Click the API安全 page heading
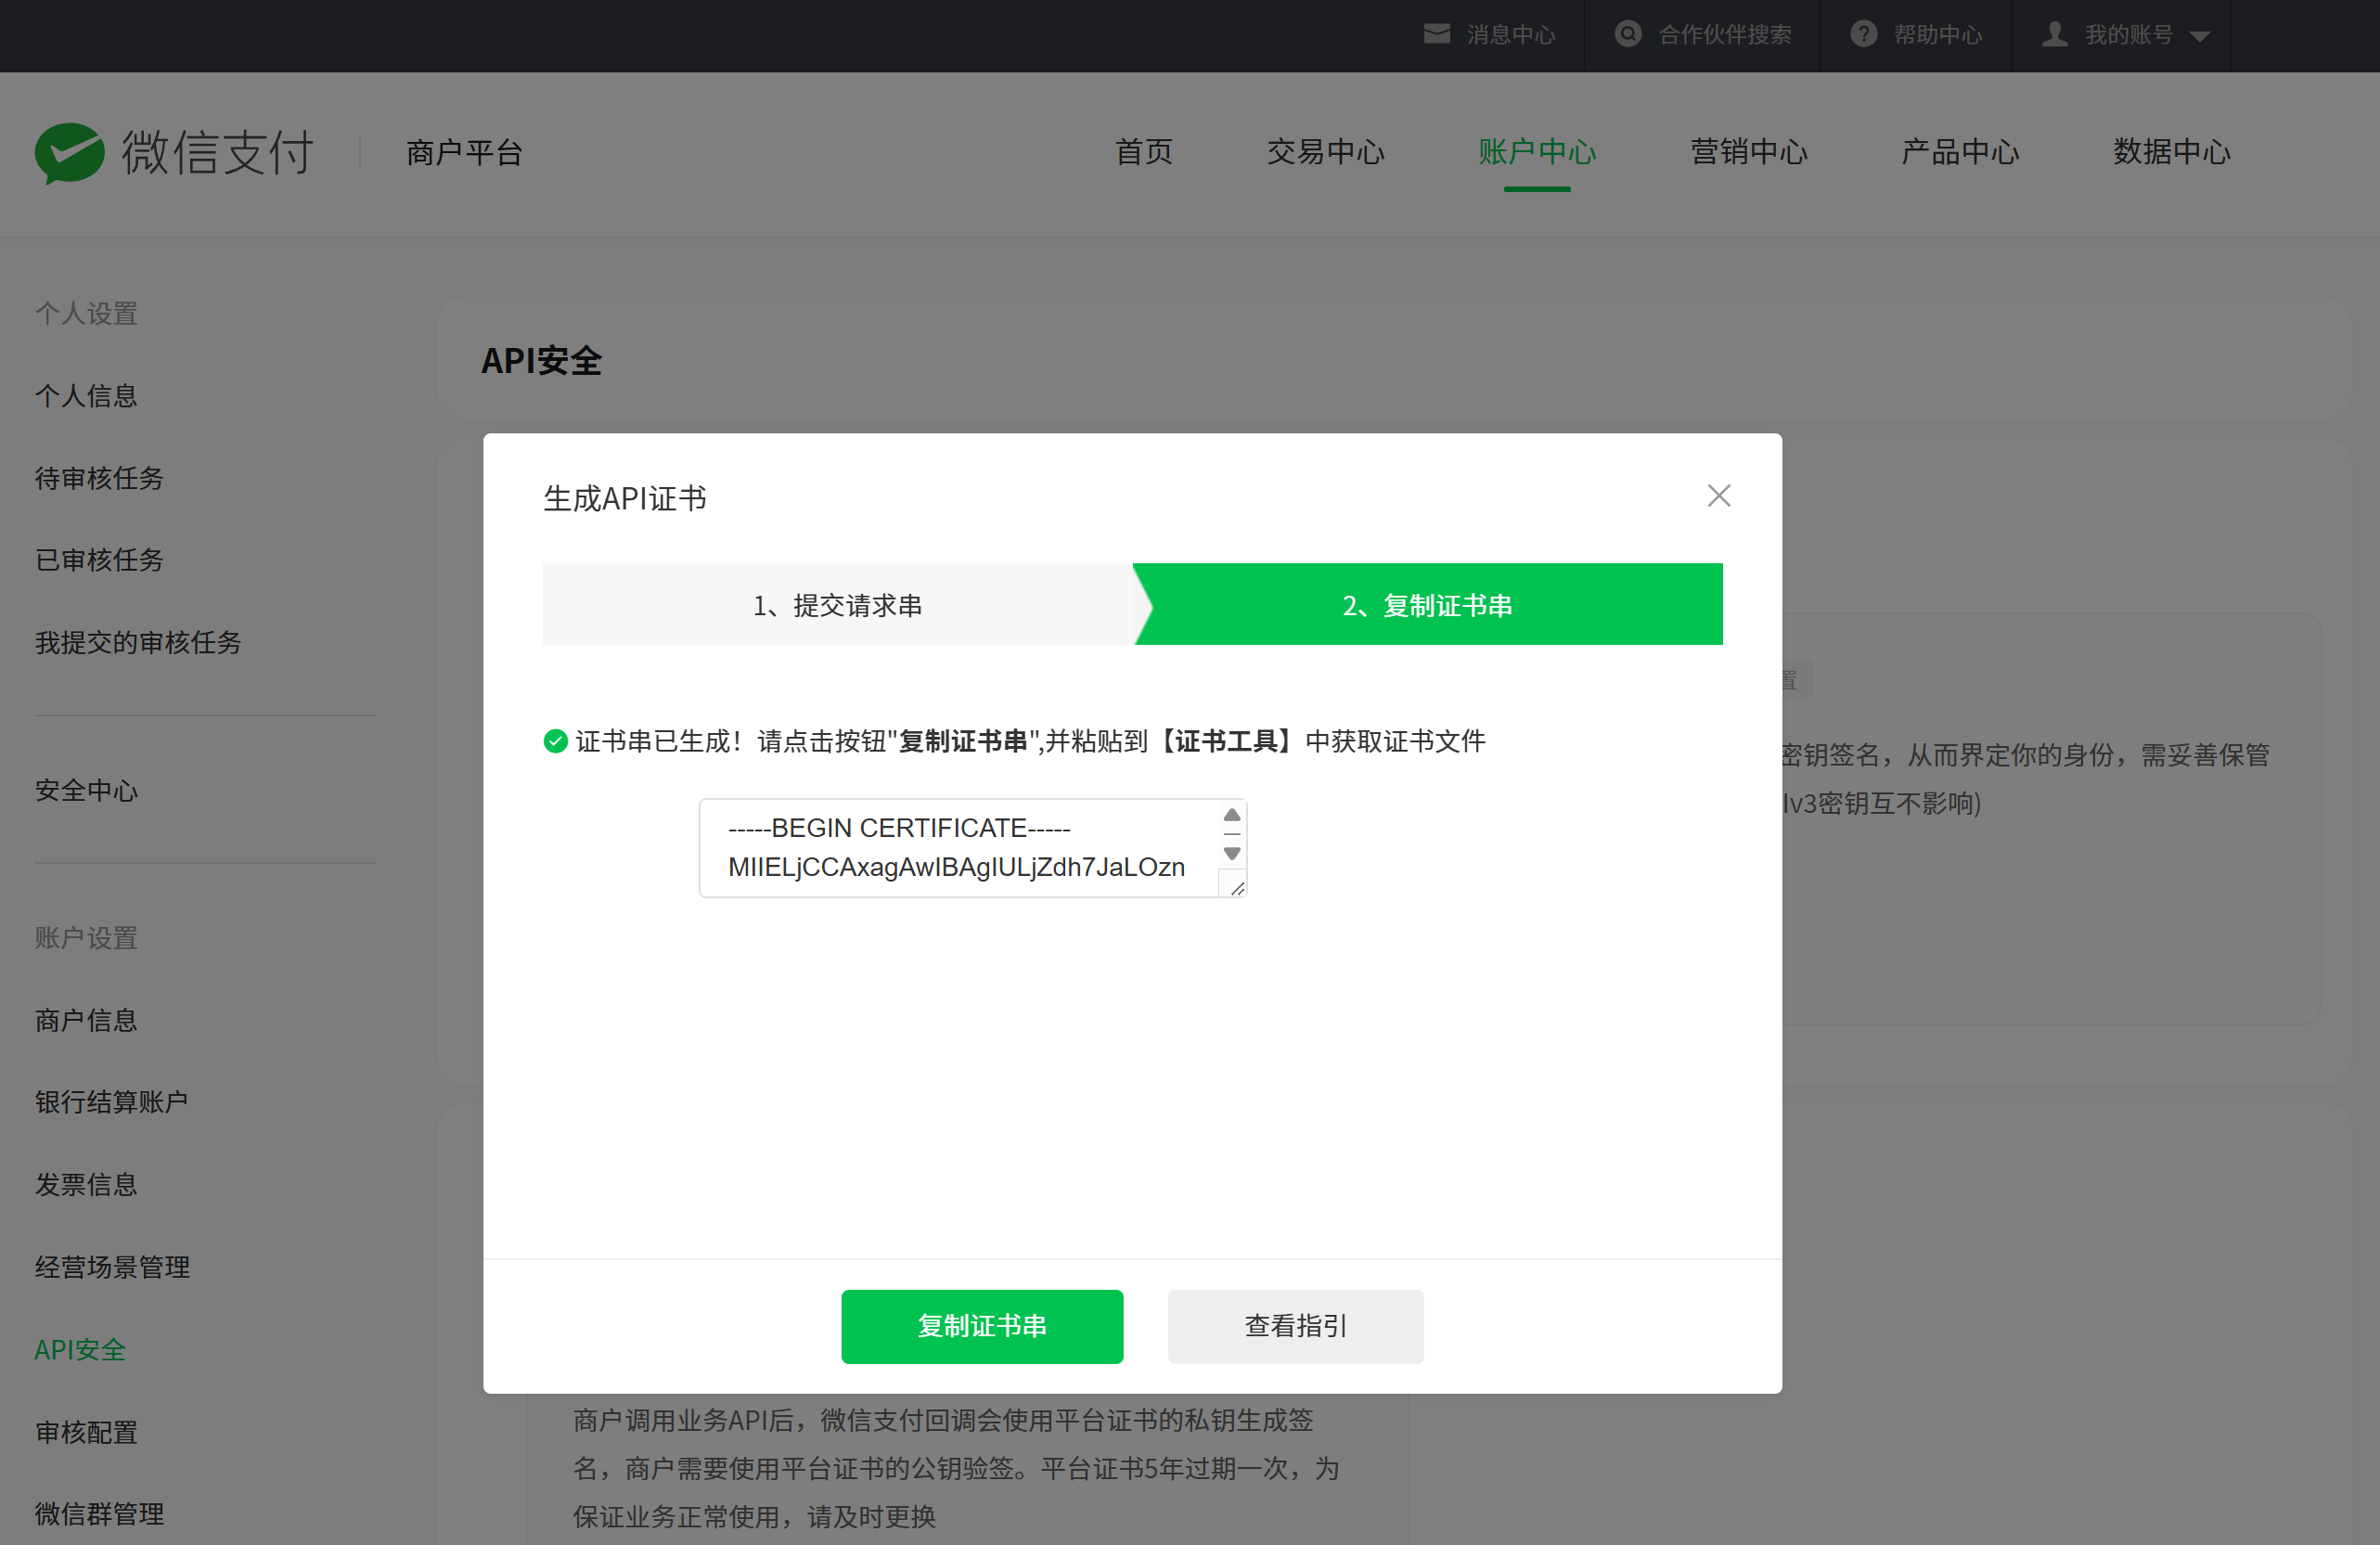Screen dimensions: 2380x1545 point(541,361)
